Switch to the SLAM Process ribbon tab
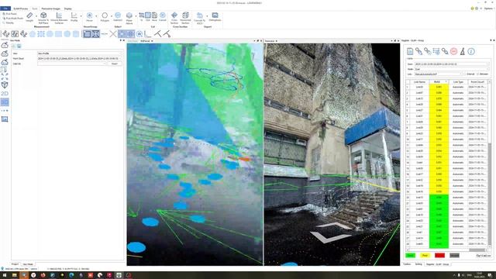The height and width of the screenshot is (279, 496). click(x=21, y=9)
